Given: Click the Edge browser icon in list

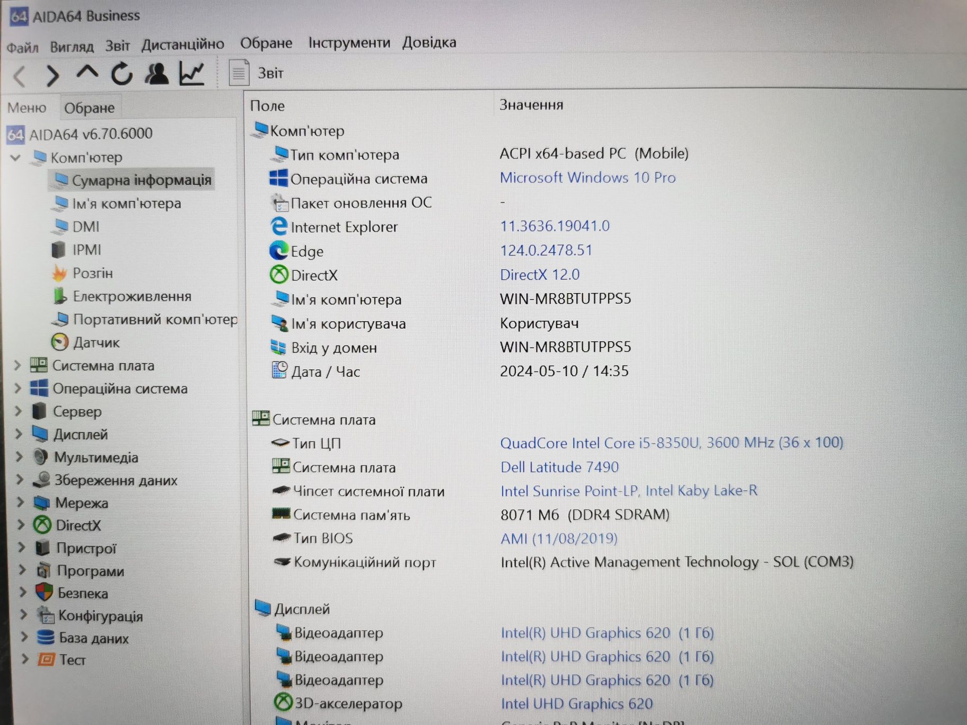Looking at the screenshot, I should (x=279, y=251).
